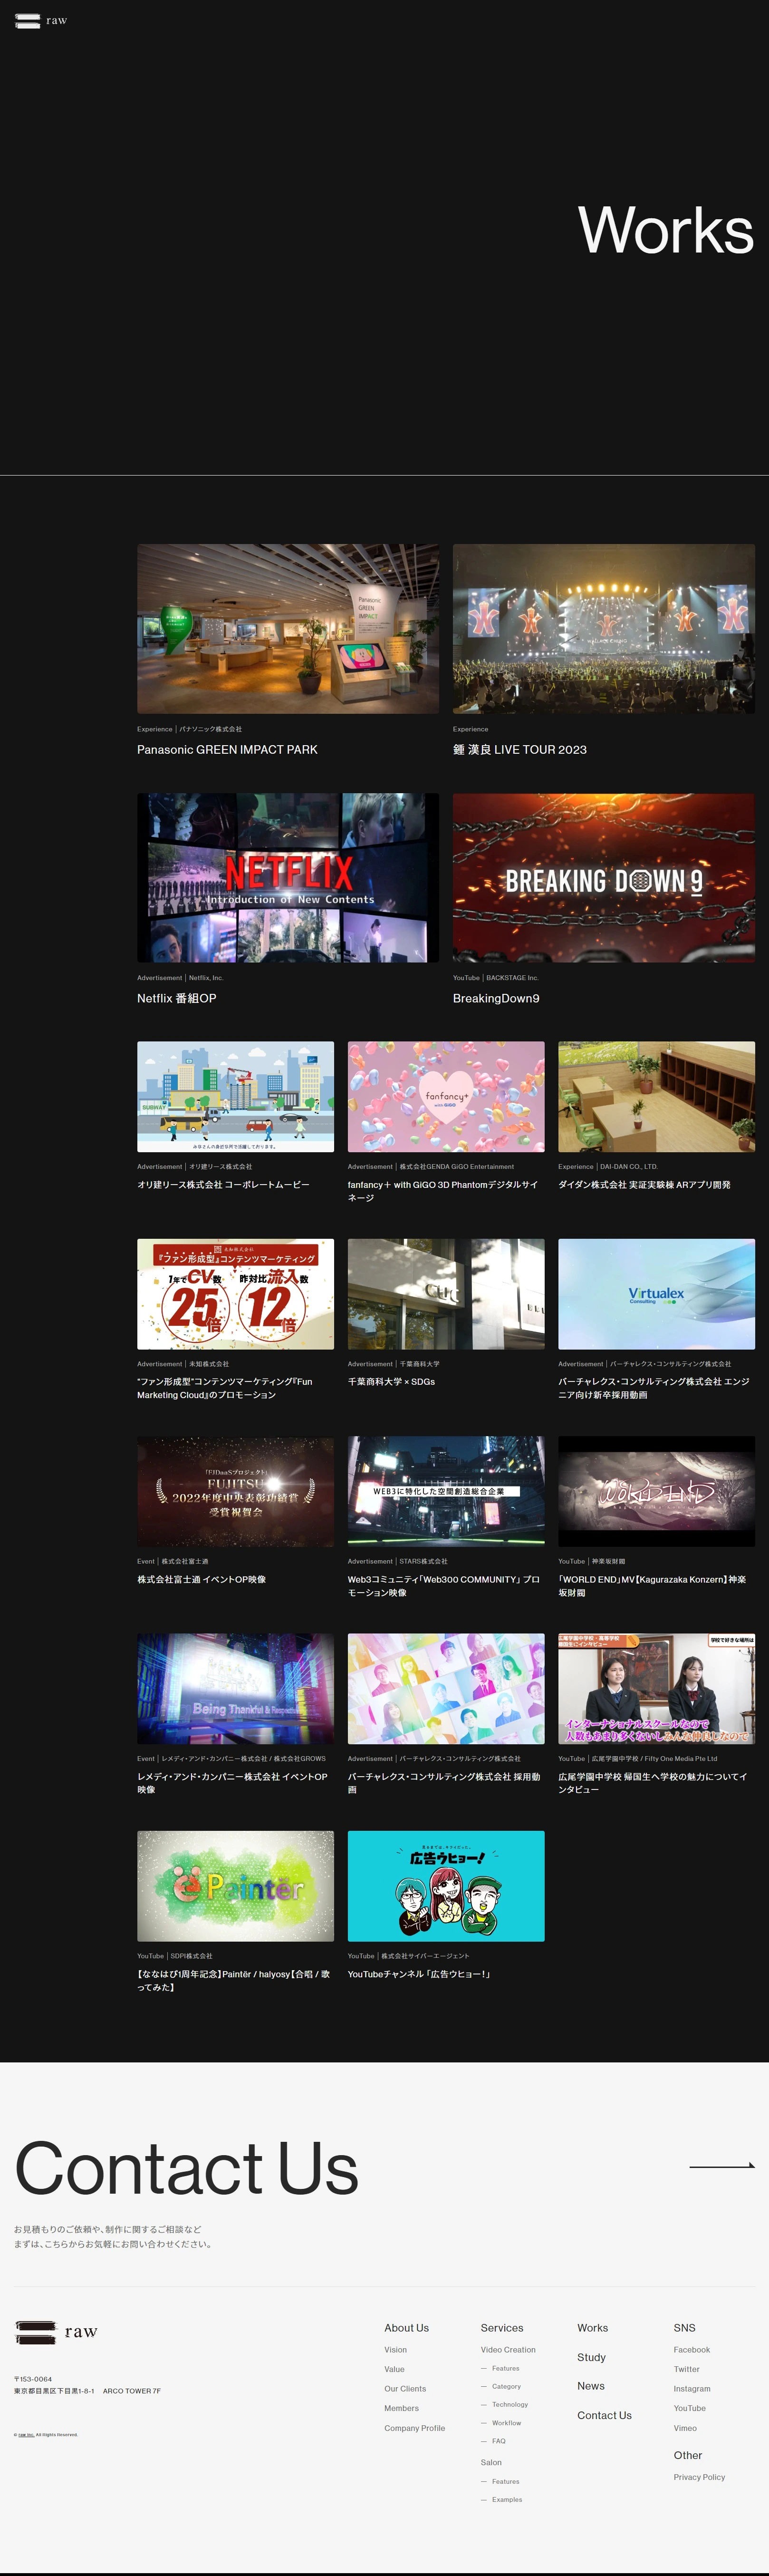
Task: Click Company Profile under About Us
Action: [x=414, y=2428]
